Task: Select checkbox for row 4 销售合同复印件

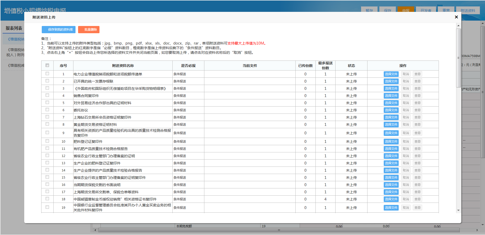Action: click(47, 95)
